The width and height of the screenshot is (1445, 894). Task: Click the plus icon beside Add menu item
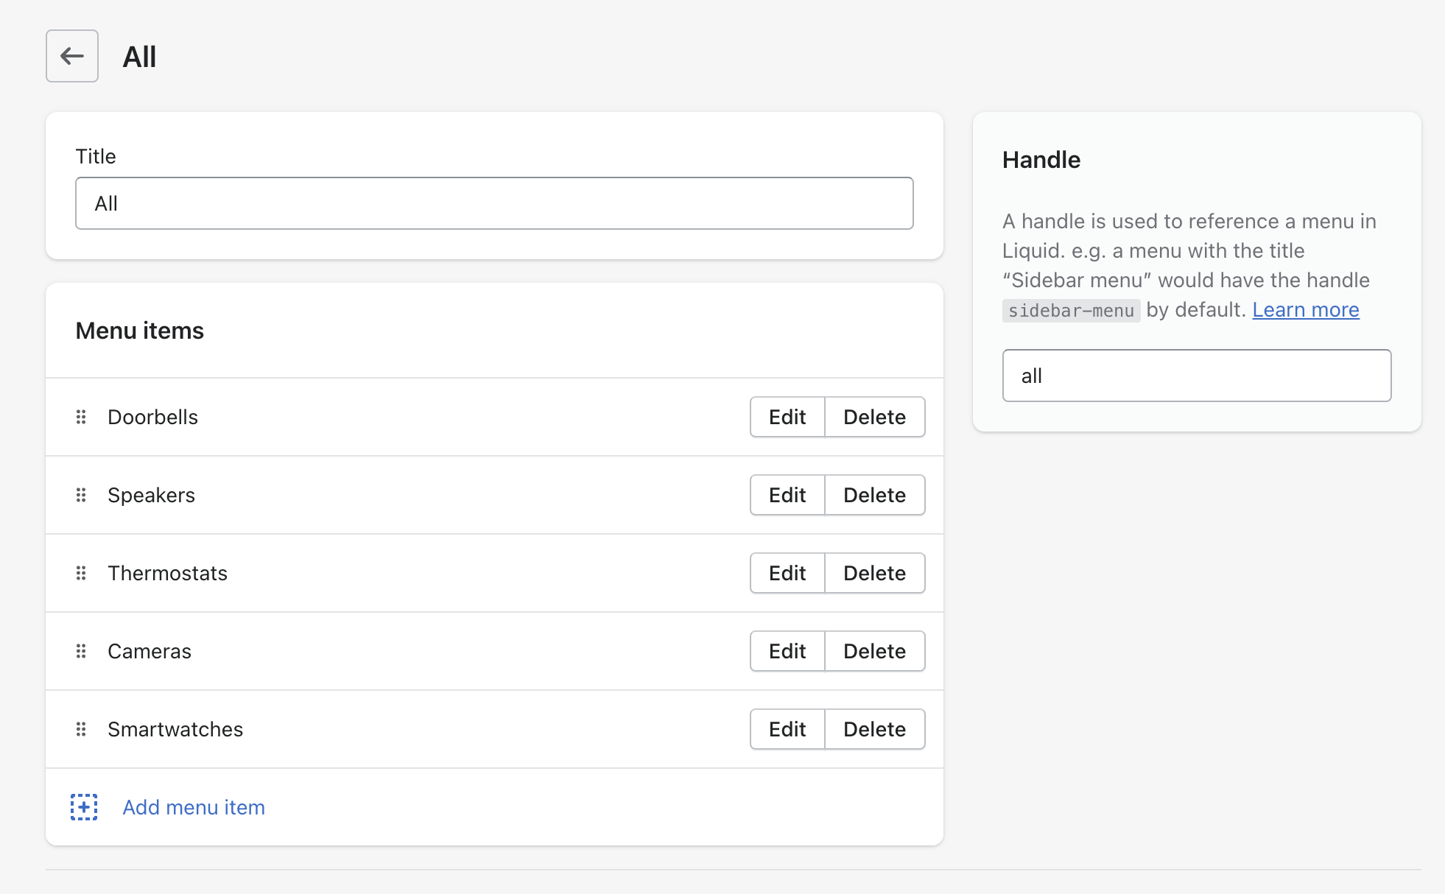pos(84,807)
